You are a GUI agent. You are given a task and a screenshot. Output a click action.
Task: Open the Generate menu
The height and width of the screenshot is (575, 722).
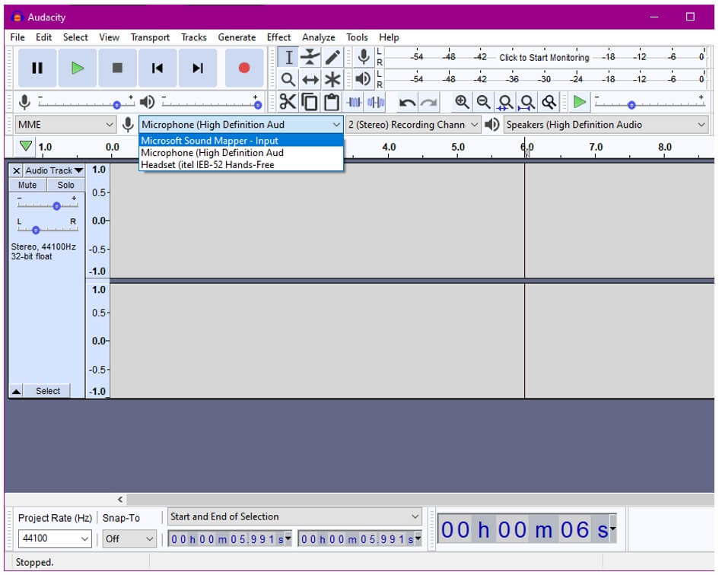(x=237, y=37)
